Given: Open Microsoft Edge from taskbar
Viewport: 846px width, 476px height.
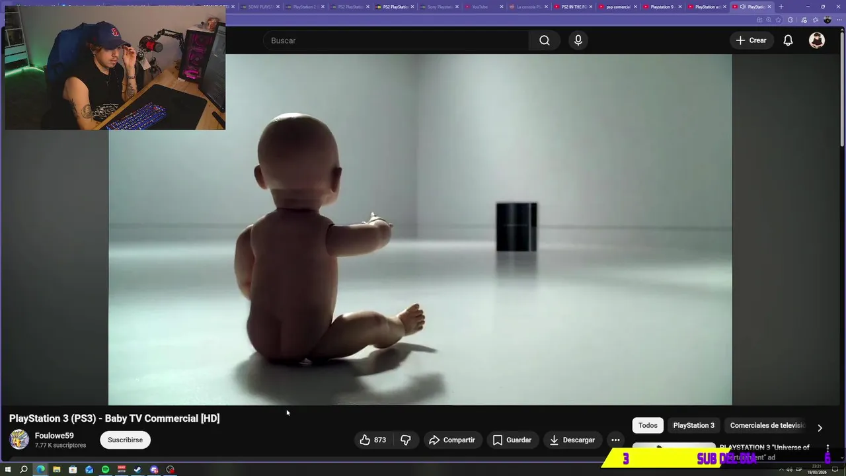Looking at the screenshot, I should [x=40, y=469].
